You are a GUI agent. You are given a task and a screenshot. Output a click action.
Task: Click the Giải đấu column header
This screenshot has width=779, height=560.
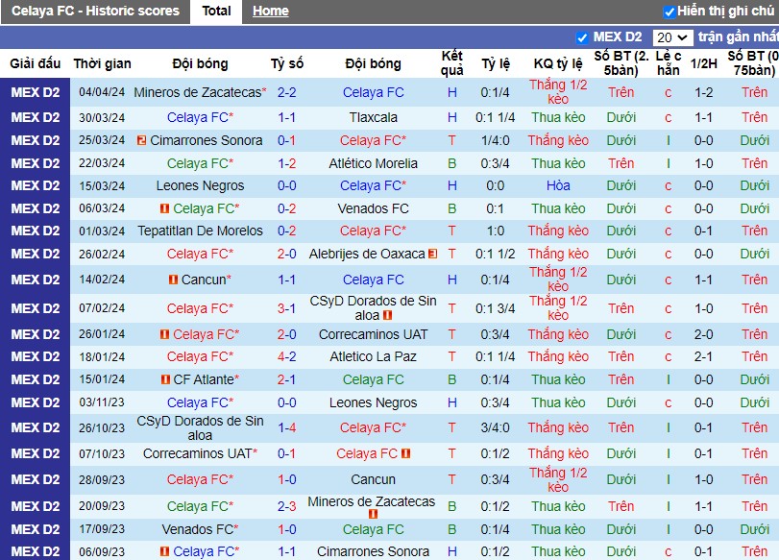point(36,63)
